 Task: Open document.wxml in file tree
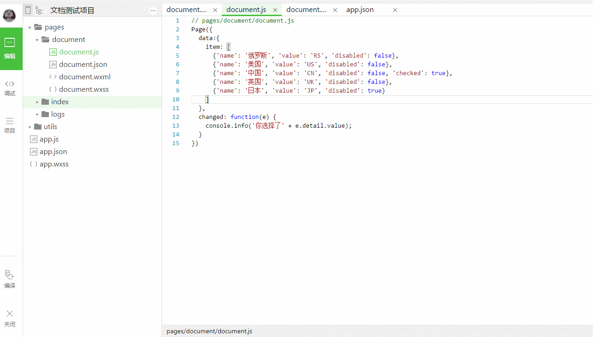tap(84, 77)
